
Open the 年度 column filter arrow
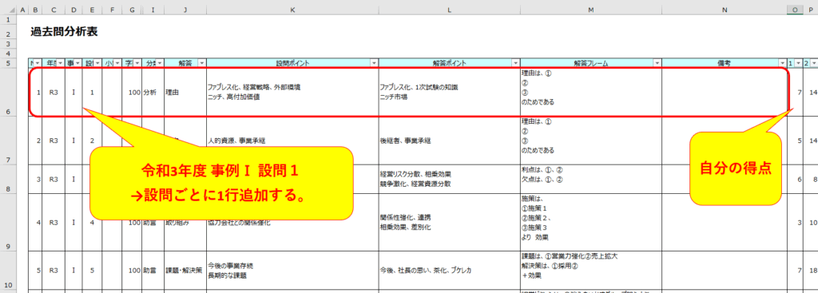click(x=61, y=62)
